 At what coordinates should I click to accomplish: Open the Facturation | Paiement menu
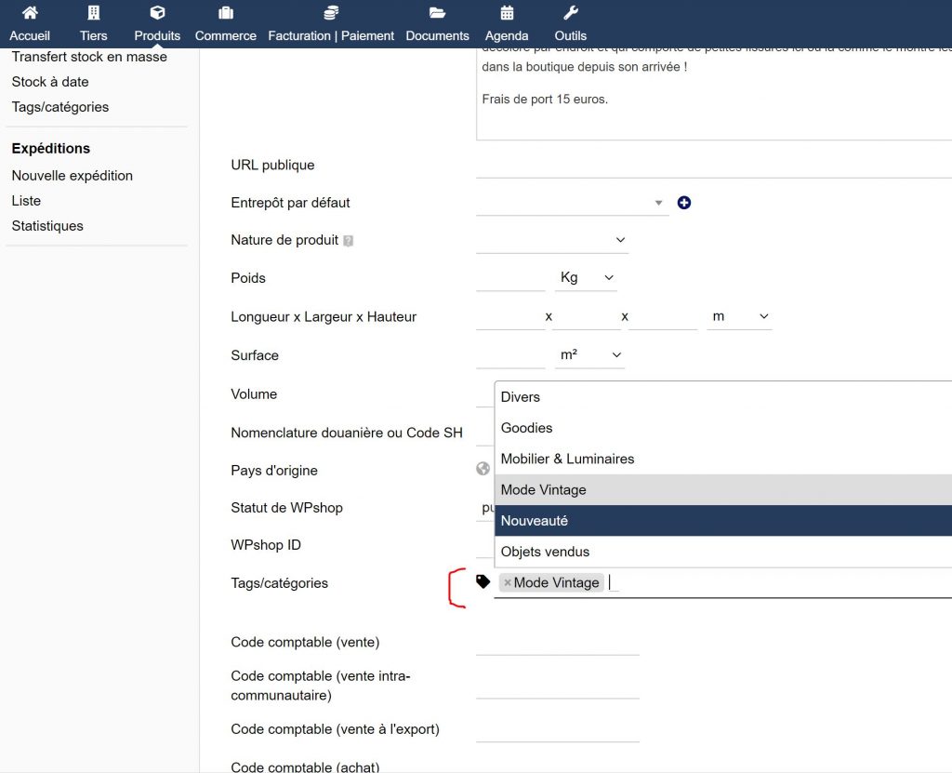332,35
